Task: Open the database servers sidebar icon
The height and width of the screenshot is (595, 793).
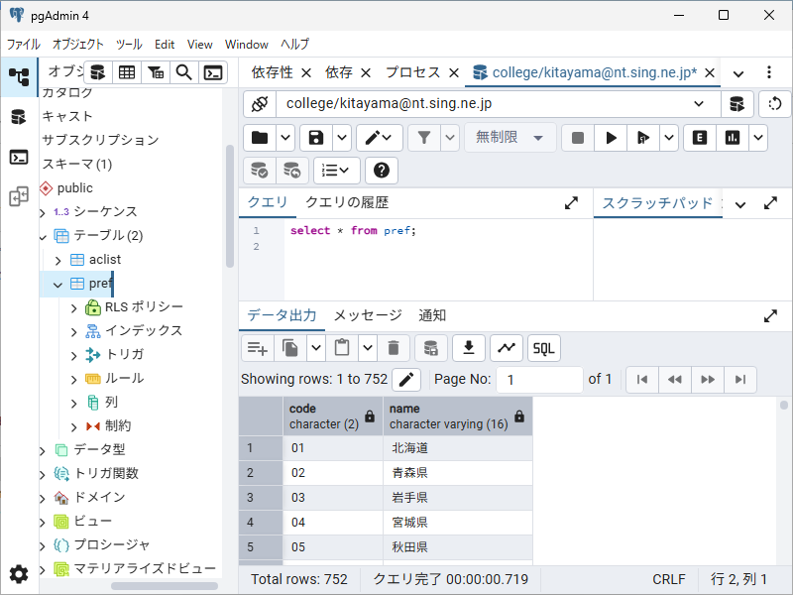Action: (19, 117)
